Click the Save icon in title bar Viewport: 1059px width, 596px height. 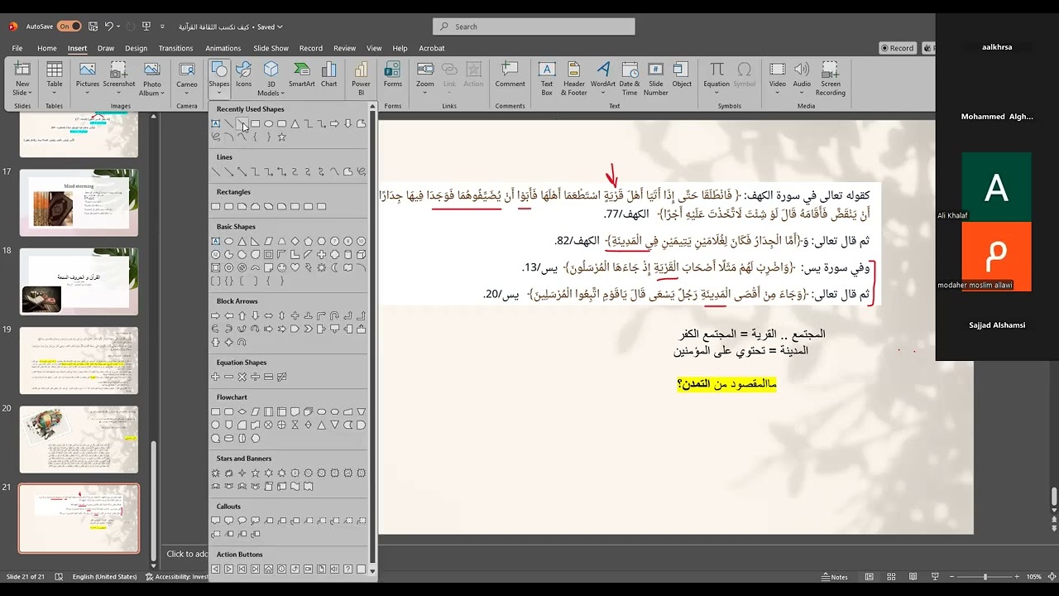click(94, 26)
